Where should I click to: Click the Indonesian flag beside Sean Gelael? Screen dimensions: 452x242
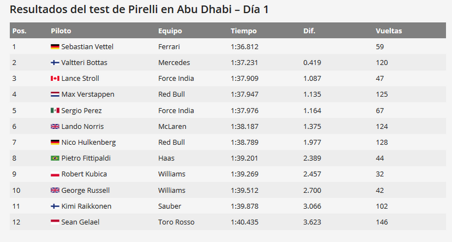click(x=55, y=222)
